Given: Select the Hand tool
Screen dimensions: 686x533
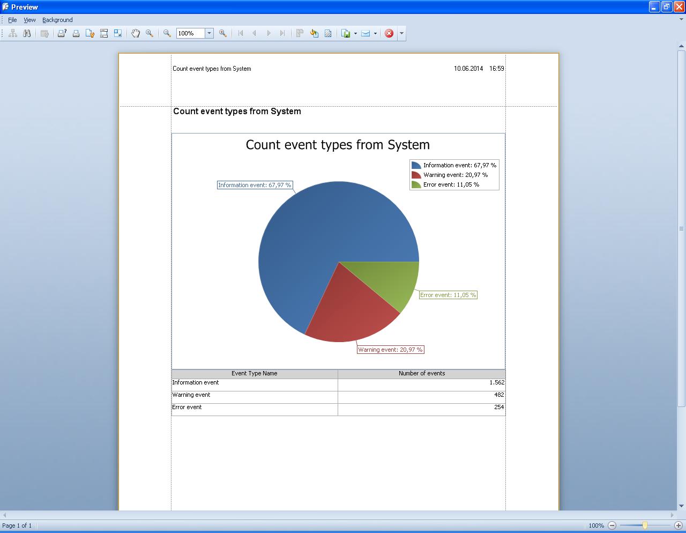Looking at the screenshot, I should [x=136, y=33].
